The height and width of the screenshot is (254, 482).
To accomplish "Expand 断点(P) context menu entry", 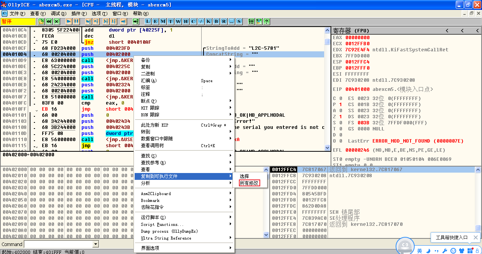I will [185, 101].
